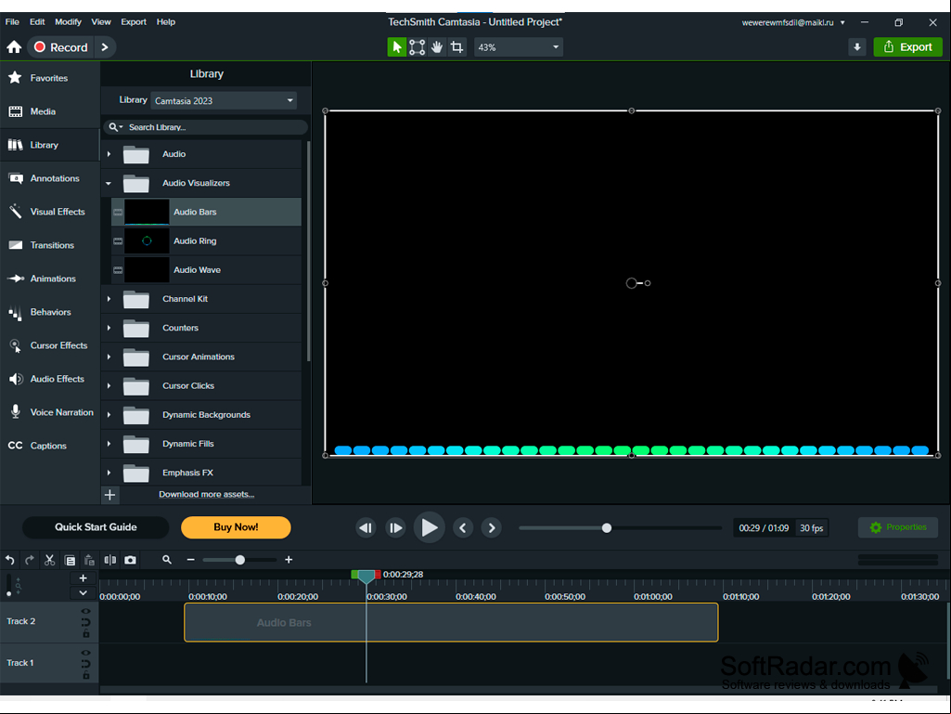Select the Pan hand tool
The width and height of the screenshot is (951, 714).
(x=437, y=46)
